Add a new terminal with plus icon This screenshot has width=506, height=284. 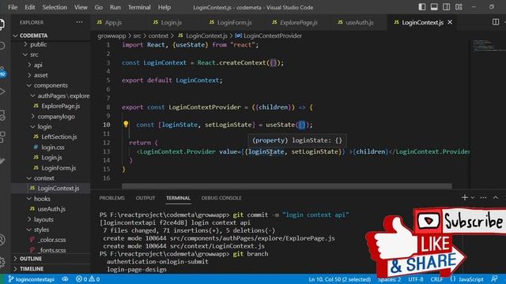click(x=464, y=197)
